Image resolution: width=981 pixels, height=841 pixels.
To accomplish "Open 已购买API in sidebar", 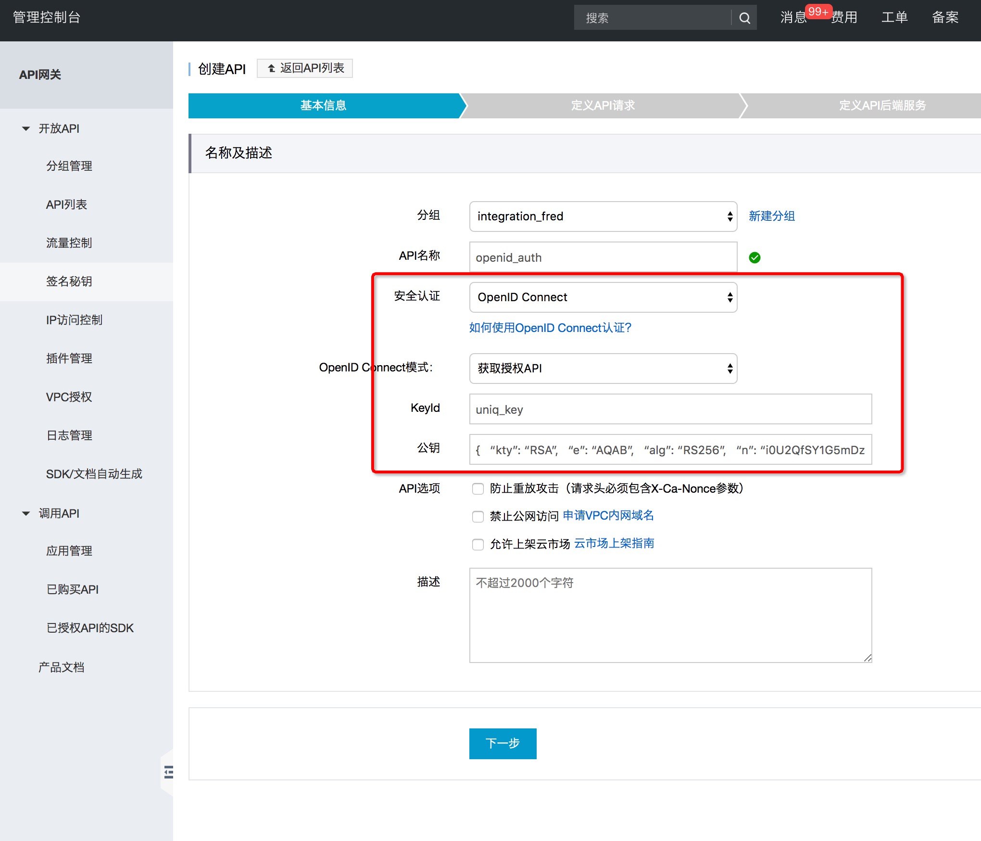I will pos(73,589).
